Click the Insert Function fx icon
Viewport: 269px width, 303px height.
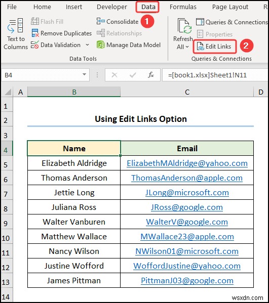151,75
